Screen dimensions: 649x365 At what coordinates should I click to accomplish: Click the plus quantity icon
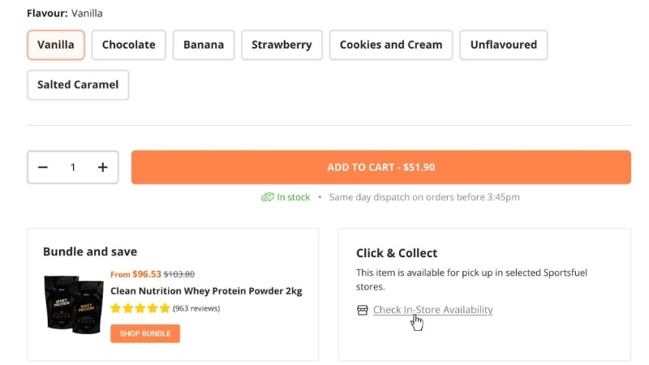point(103,167)
